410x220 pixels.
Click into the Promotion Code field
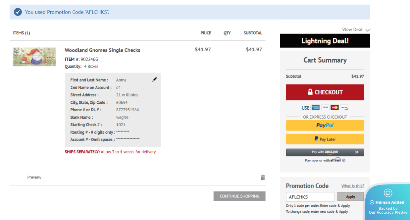pos(310,197)
